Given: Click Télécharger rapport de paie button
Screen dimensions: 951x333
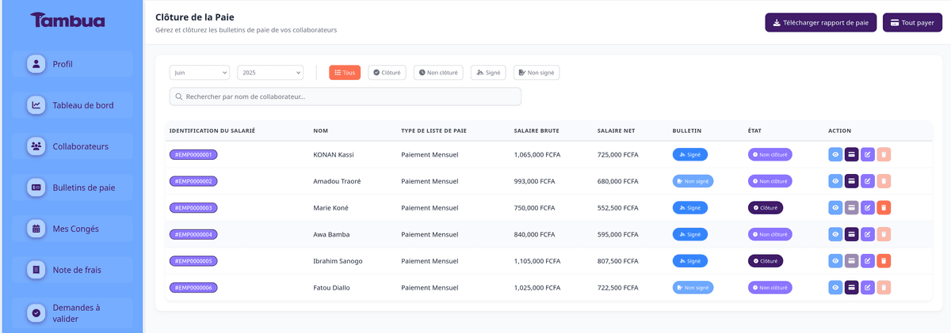Looking at the screenshot, I should pos(820,23).
